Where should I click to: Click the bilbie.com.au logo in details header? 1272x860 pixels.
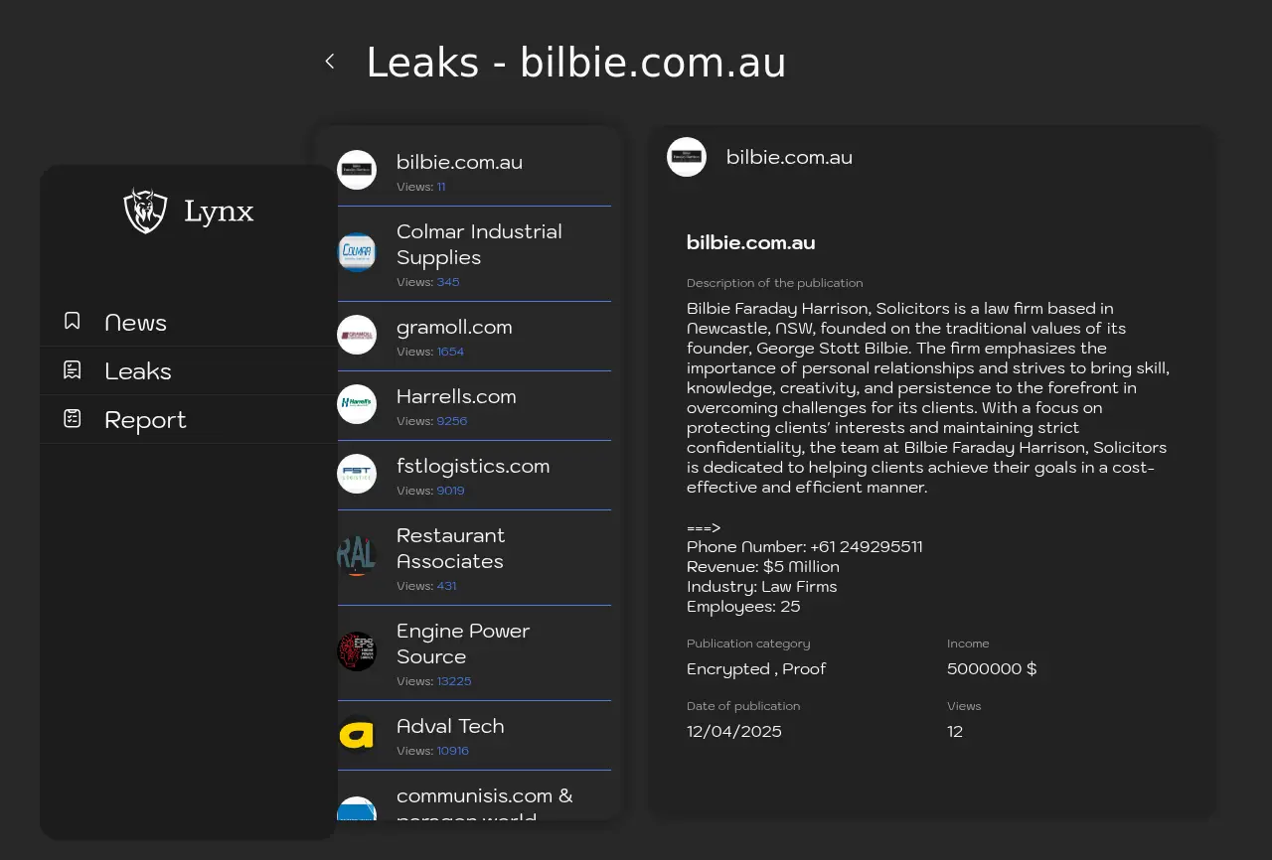point(687,157)
